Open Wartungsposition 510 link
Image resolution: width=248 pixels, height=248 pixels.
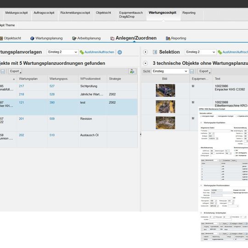[x=52, y=135]
